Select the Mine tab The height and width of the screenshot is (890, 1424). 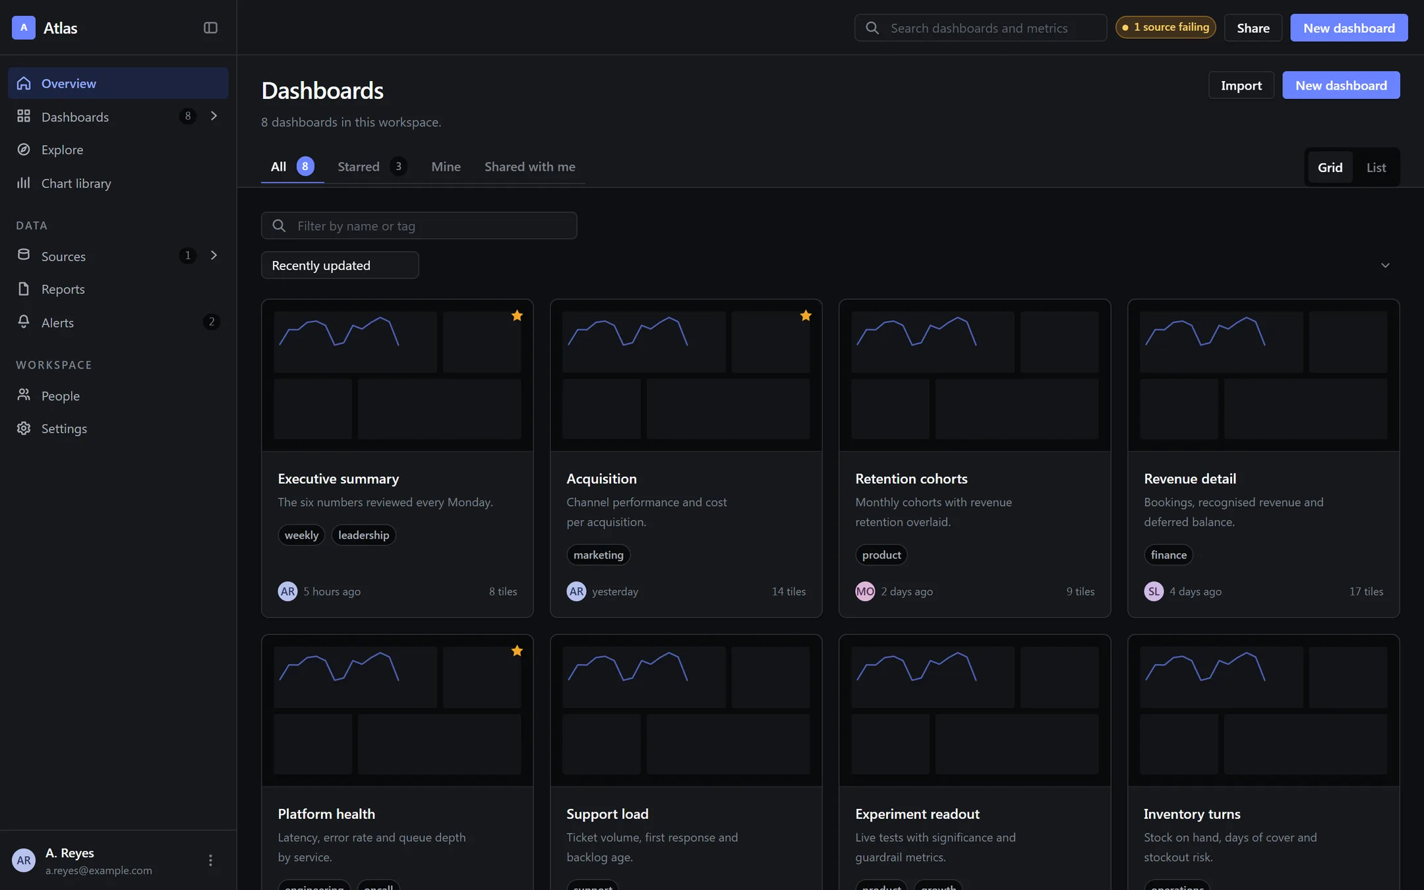[446, 167]
